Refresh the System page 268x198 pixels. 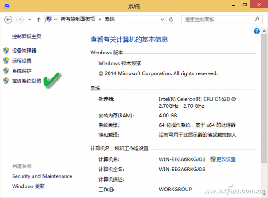point(171,20)
